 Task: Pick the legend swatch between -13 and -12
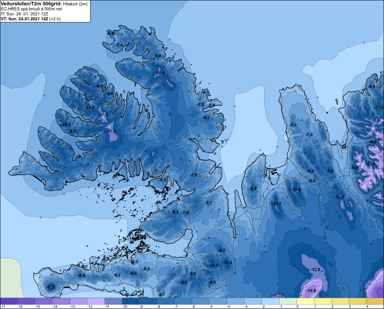(x=79, y=301)
